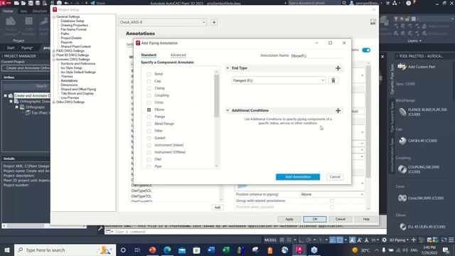The width and height of the screenshot is (455, 256).
Task: Click the plus button beside style dropdown
Action: (214, 22)
